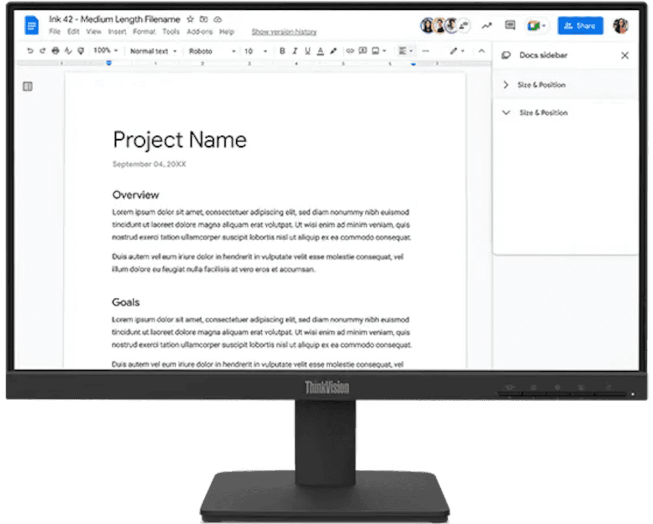Open the Insert menu
Image resolution: width=653 pixels, height=524 pixels.
click(117, 32)
